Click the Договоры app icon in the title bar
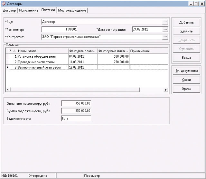The height and width of the screenshot is (179, 206). coord(4,4)
